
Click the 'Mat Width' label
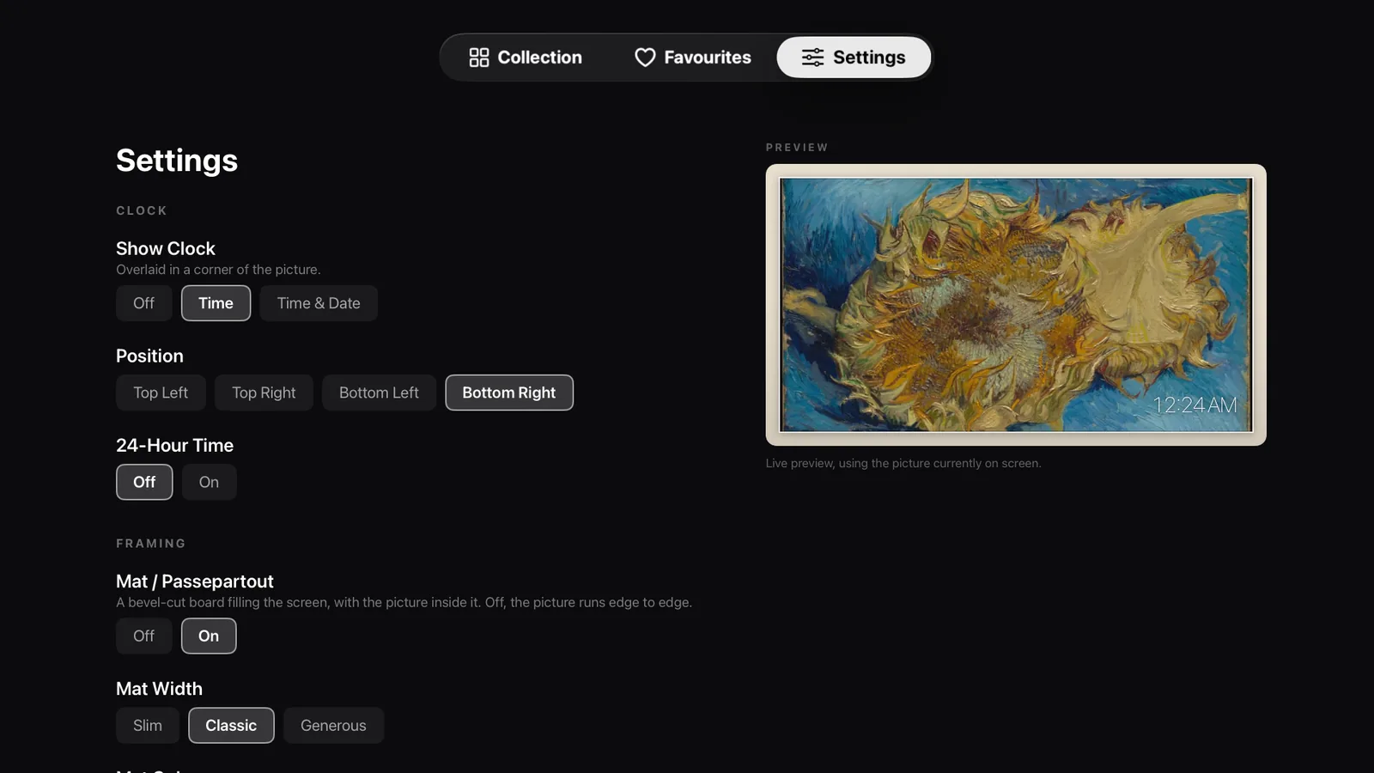[x=160, y=689]
